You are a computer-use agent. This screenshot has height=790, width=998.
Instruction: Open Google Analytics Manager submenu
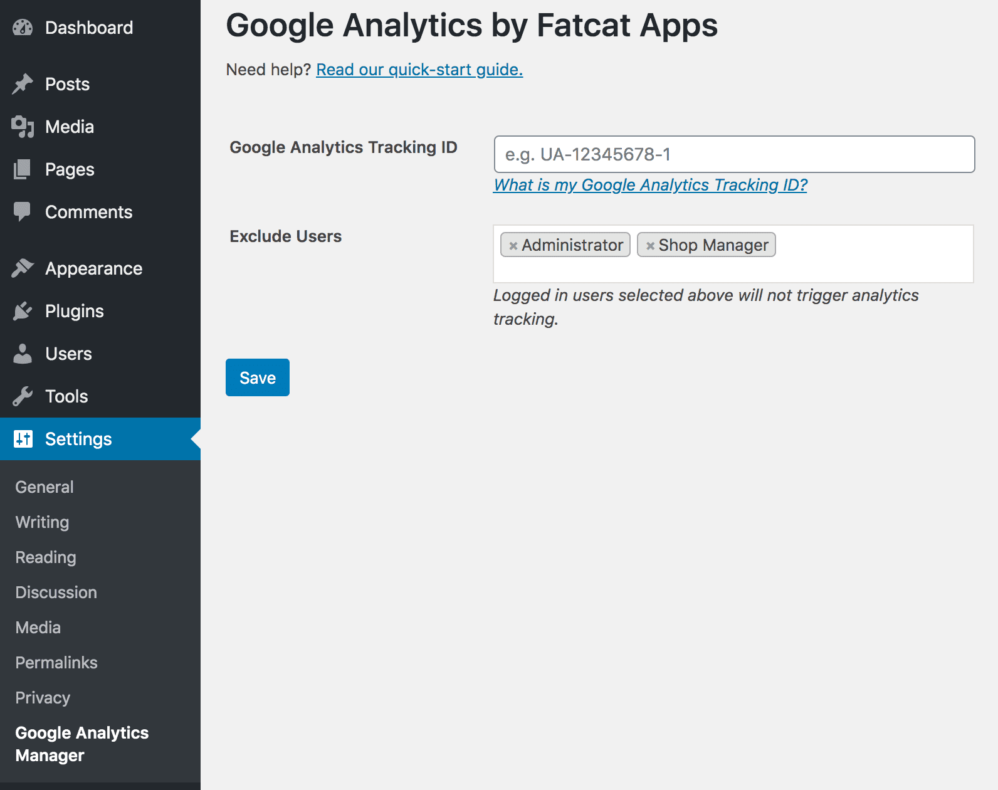coord(81,744)
